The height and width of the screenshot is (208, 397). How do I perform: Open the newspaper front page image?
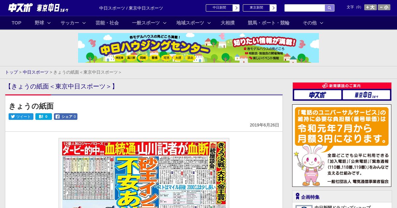pyautogui.click(x=144, y=173)
